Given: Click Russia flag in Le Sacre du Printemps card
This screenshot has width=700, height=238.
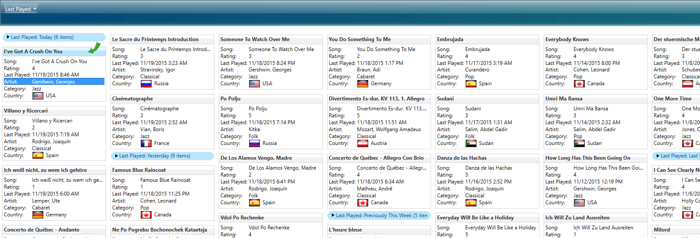Looking at the screenshot, I should (x=146, y=84).
